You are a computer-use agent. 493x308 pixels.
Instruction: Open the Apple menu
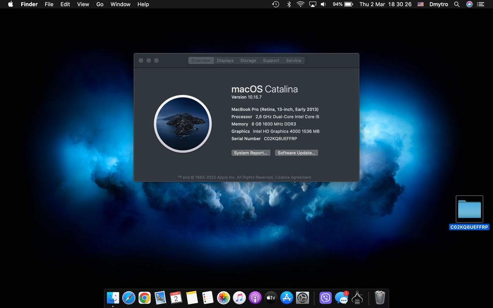pos(10,4)
